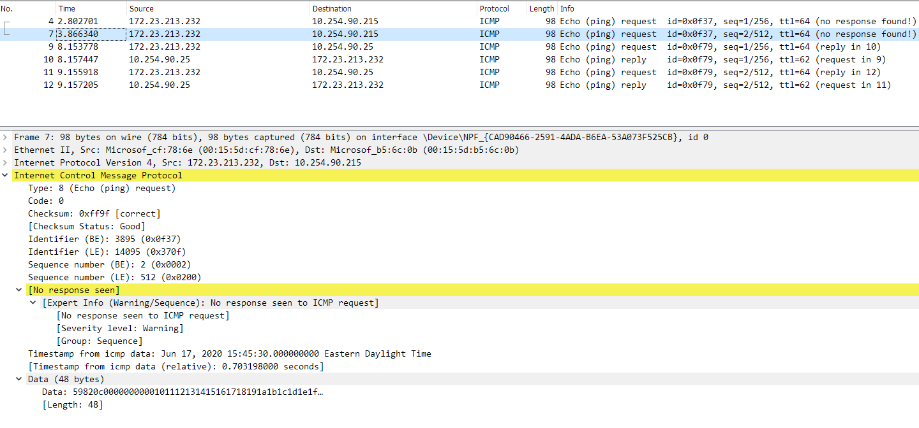Expand the Ethernet II section
The image size is (919, 428).
tap(5, 150)
